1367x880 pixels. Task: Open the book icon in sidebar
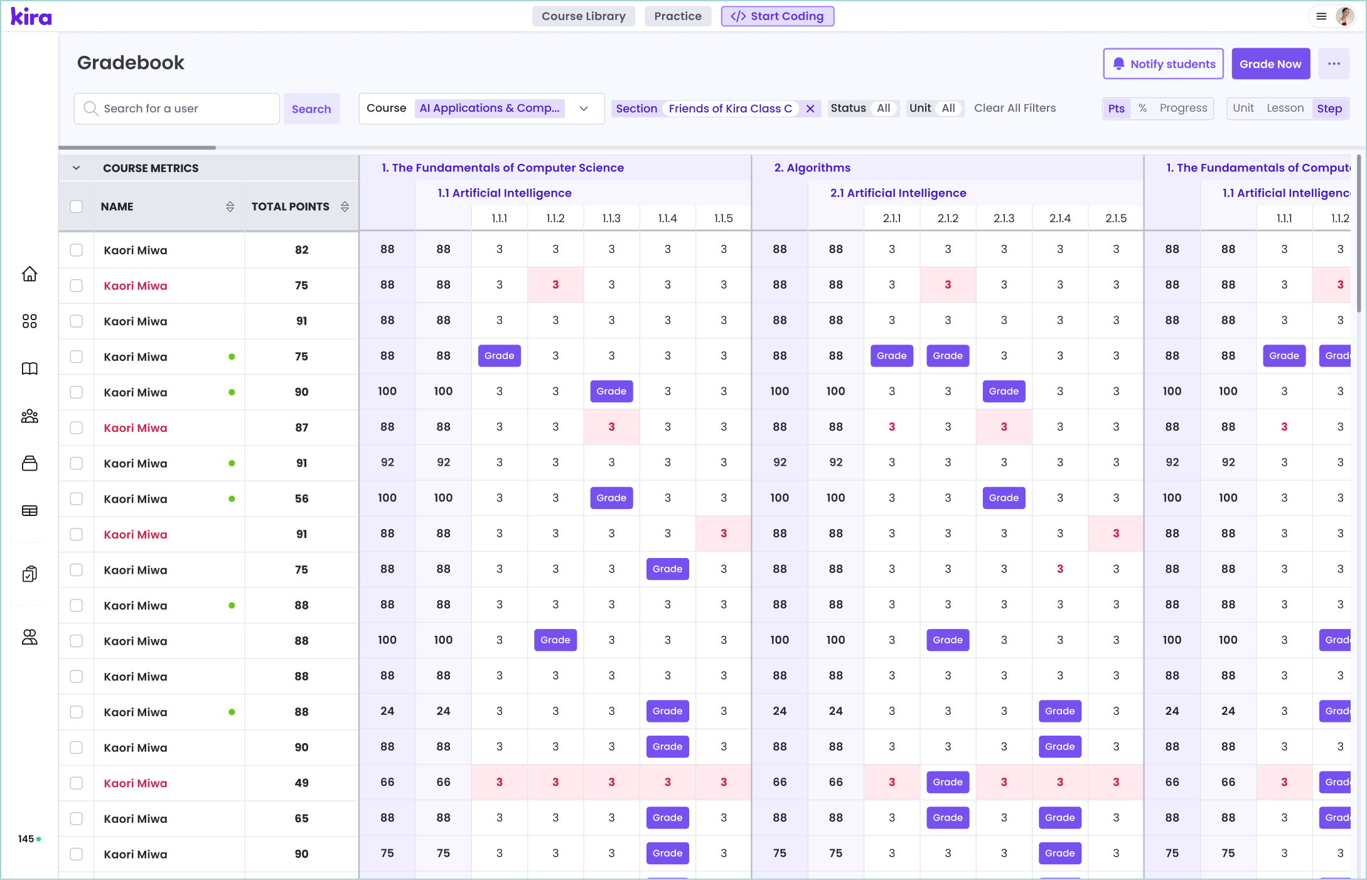pos(29,368)
